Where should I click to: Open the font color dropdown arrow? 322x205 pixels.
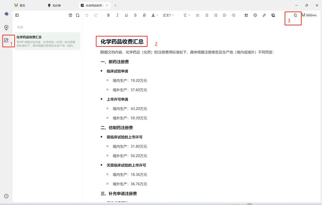click(x=157, y=15)
